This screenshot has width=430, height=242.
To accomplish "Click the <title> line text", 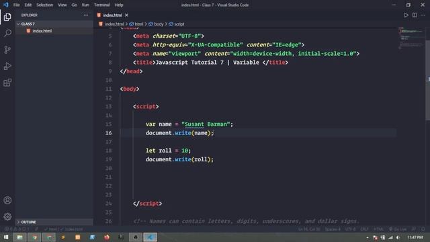I will [210, 63].
